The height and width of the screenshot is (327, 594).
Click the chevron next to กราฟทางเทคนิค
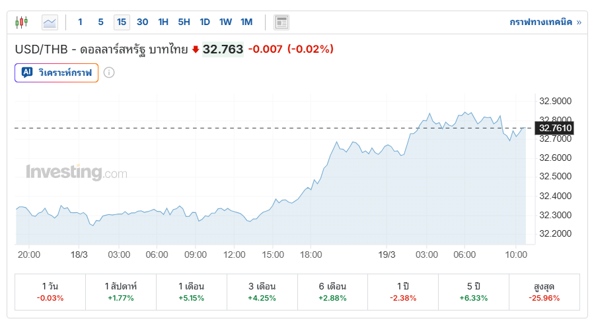pyautogui.click(x=579, y=22)
